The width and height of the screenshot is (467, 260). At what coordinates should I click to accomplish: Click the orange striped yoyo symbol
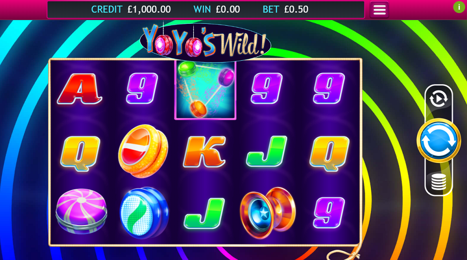(143, 151)
